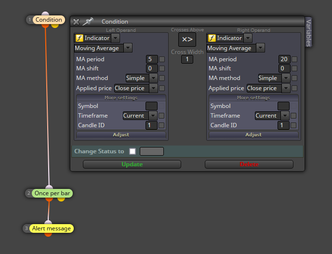Toggle right operand MA shift checkbox
The width and height of the screenshot is (332, 254).
coord(294,68)
